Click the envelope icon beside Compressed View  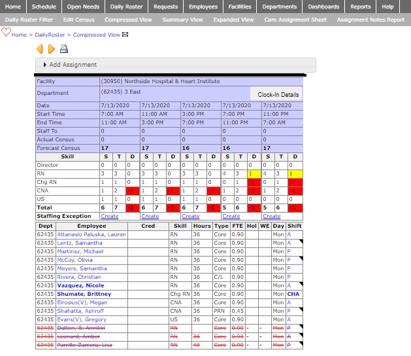(x=125, y=35)
